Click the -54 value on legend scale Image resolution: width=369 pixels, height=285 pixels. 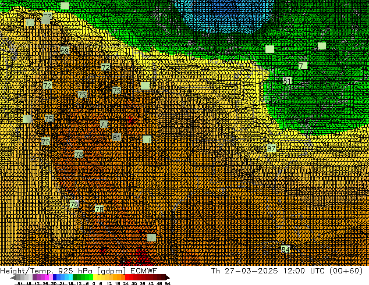pyautogui.click(x=18, y=283)
